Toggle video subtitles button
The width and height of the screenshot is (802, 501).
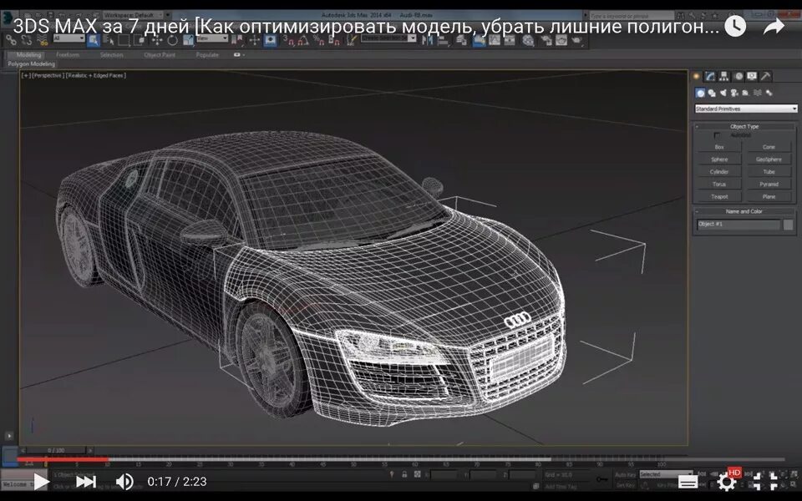tap(688, 482)
